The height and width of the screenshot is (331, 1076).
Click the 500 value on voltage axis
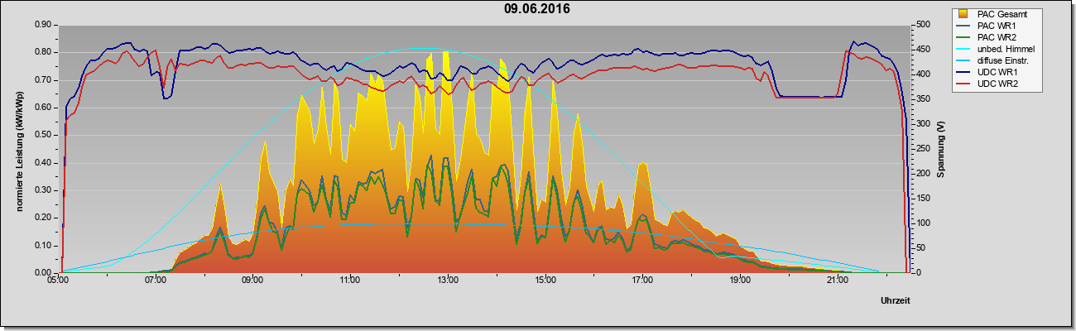click(x=920, y=25)
